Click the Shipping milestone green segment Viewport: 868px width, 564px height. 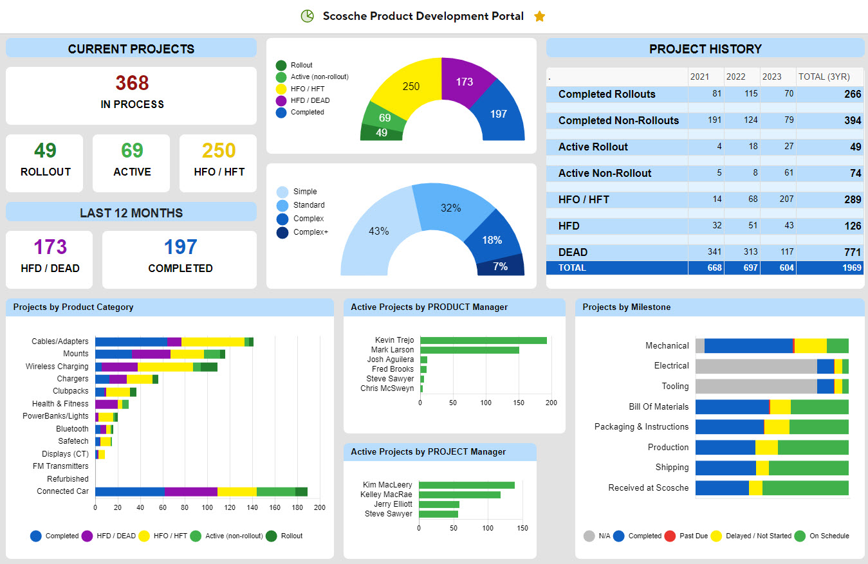click(x=809, y=468)
